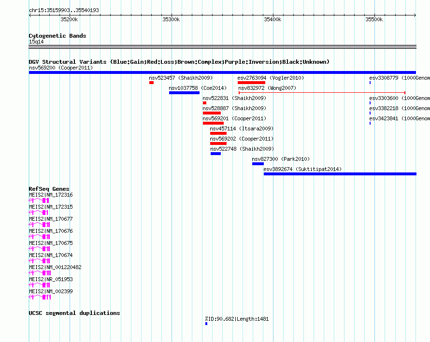The image size is (430, 342).
Task: Click the nsv569200 (Cooper2011) gain variant bar
Action: (x=222, y=72)
